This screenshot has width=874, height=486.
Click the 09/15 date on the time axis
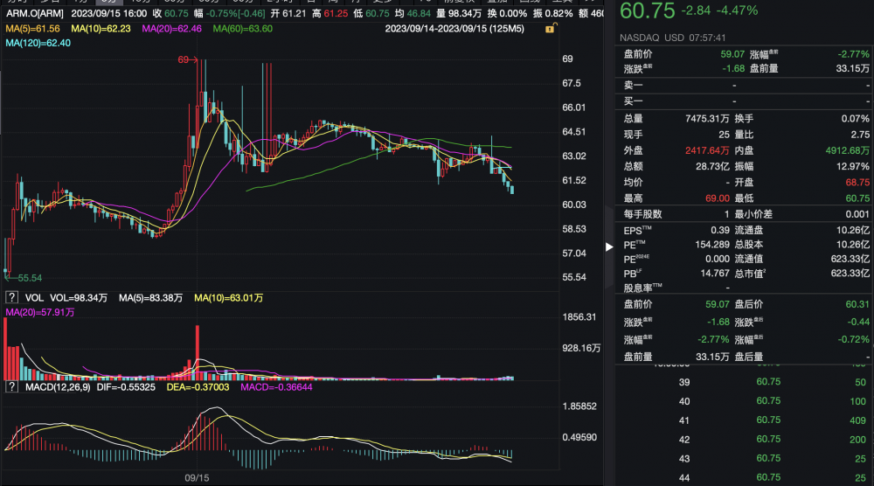pos(197,477)
